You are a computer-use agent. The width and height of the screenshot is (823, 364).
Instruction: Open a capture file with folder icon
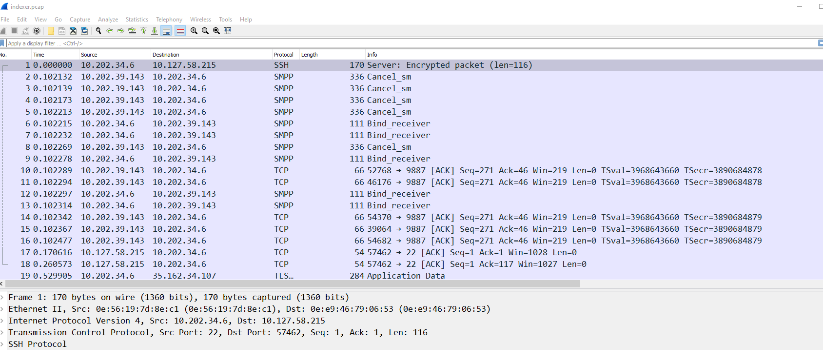coord(51,31)
